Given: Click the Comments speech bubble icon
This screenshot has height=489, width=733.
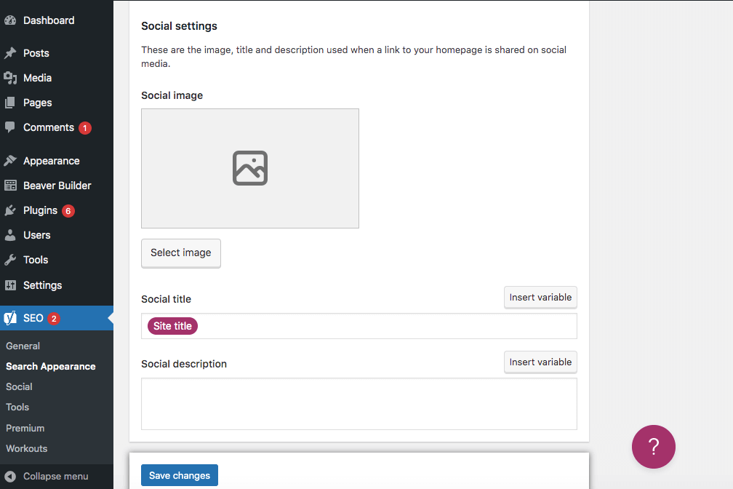Looking at the screenshot, I should coord(10,127).
